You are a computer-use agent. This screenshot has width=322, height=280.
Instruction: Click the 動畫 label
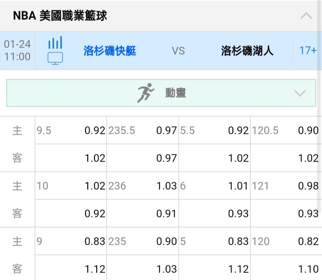click(176, 93)
